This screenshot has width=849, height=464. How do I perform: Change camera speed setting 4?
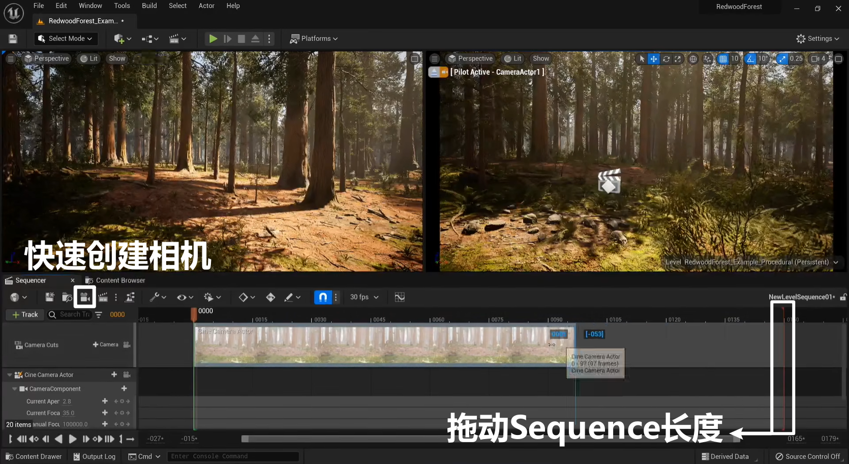tap(818, 59)
